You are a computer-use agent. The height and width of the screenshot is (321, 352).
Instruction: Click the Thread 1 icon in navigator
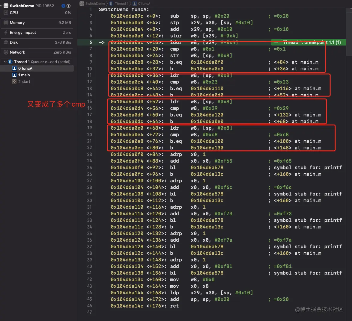(10, 62)
